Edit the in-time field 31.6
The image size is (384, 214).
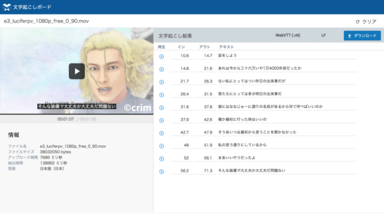pos(181,107)
